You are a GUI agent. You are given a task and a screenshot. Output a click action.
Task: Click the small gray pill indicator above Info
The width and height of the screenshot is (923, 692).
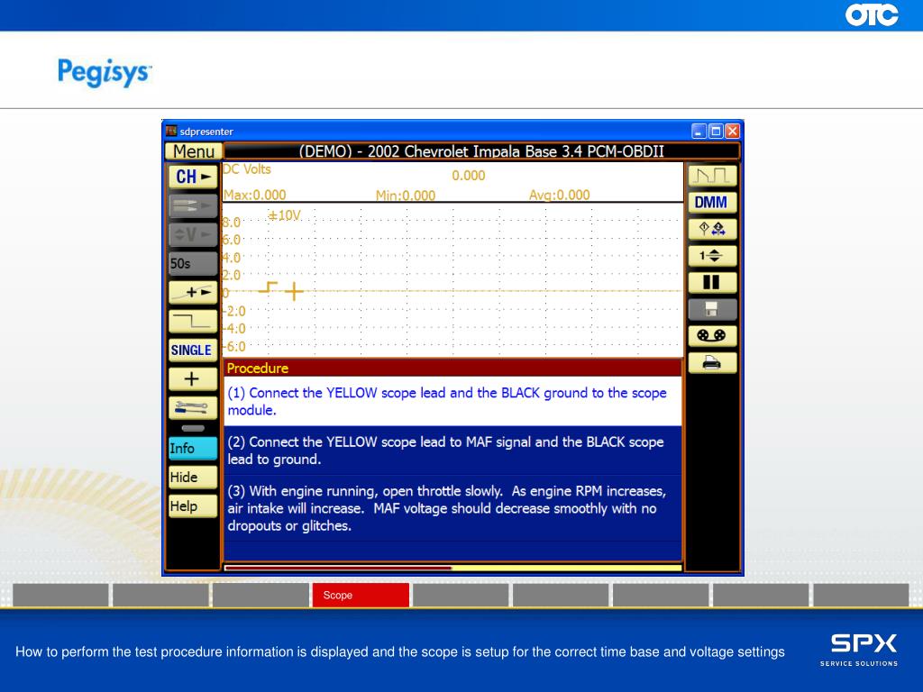click(193, 428)
